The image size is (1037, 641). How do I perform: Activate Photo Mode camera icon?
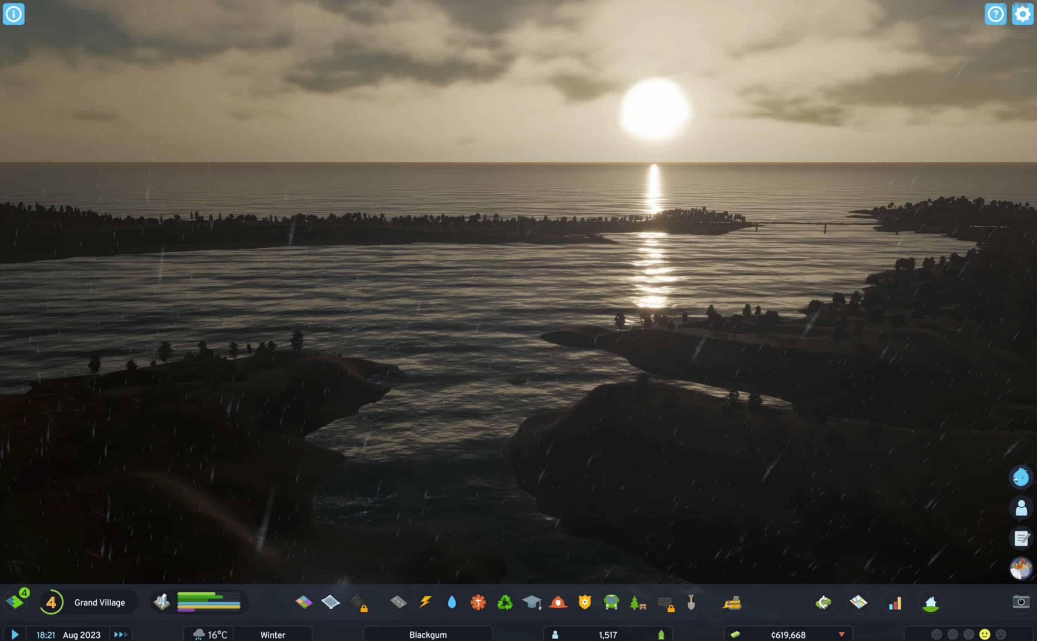1021,602
